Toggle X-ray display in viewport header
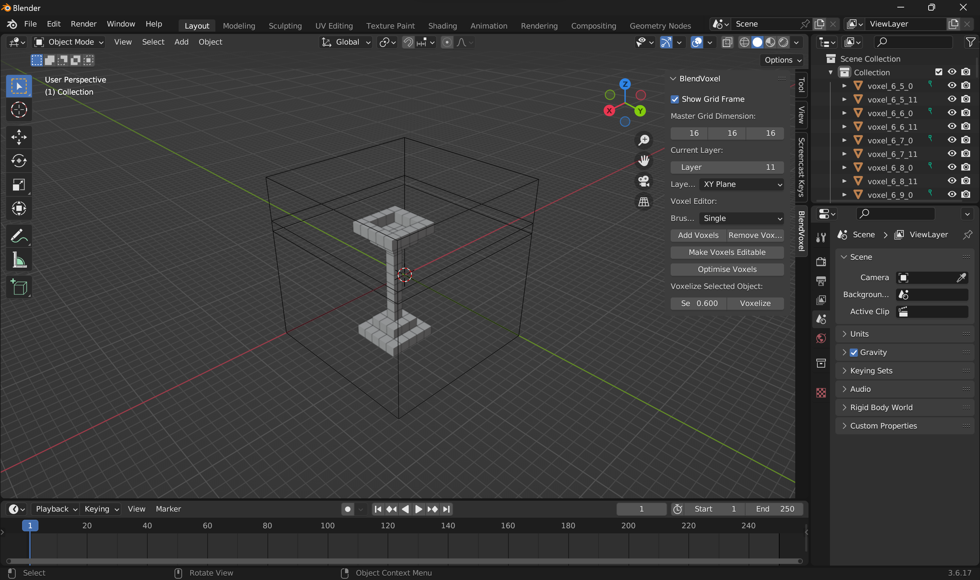The image size is (980, 580). tap(727, 42)
